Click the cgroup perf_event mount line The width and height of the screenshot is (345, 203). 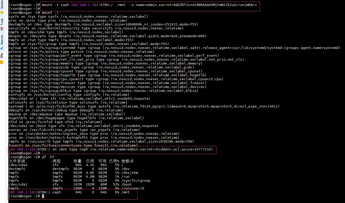click(114, 56)
